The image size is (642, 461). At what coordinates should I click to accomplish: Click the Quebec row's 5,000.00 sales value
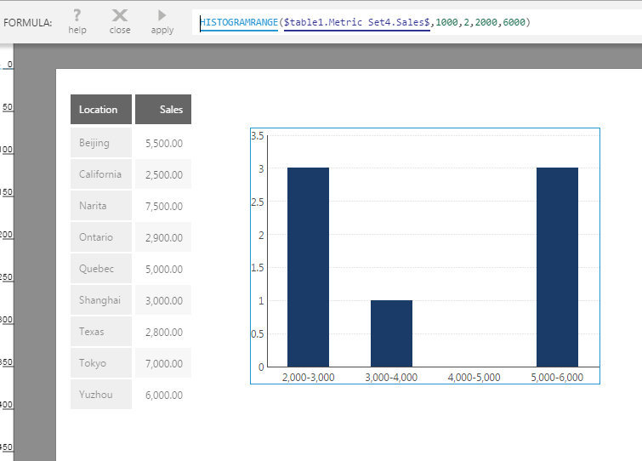(x=163, y=269)
